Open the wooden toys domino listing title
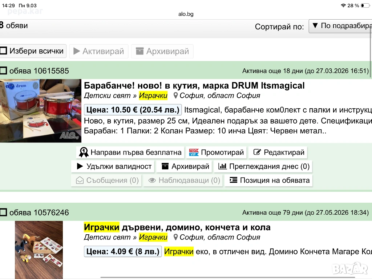Screen dimensions: 372x279 [177, 227]
